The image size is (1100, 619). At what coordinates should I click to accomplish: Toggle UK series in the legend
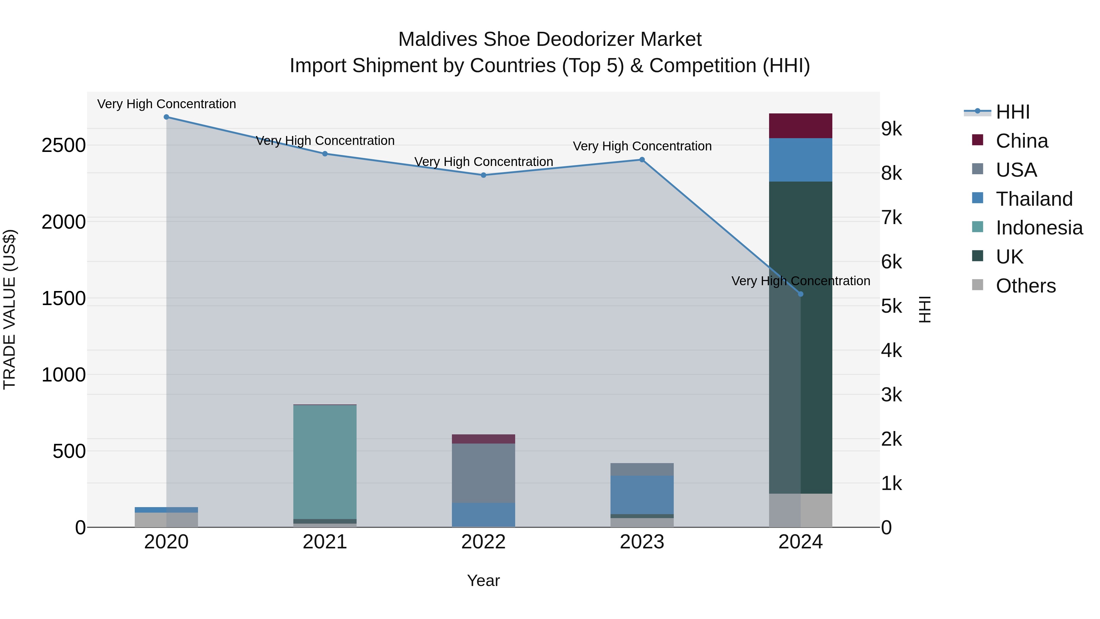tap(998, 257)
